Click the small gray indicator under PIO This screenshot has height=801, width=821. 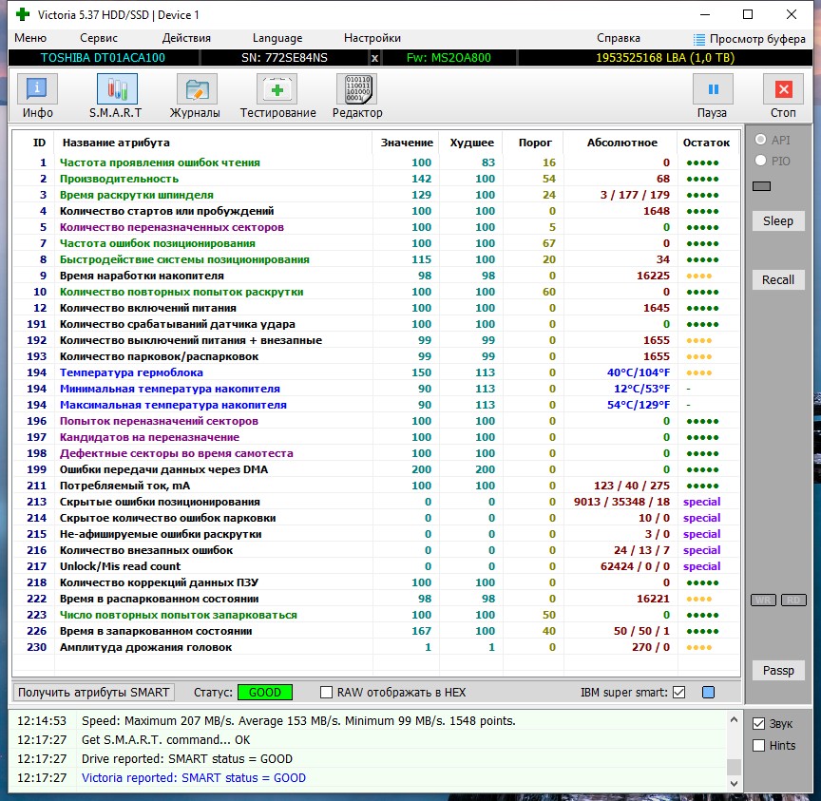(761, 186)
